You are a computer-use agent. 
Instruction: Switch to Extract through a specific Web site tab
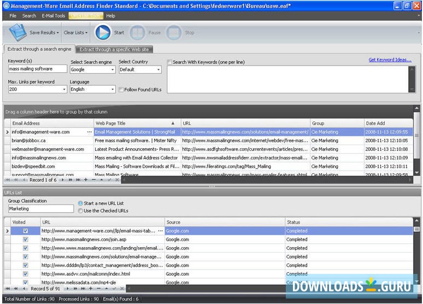[x=114, y=49]
